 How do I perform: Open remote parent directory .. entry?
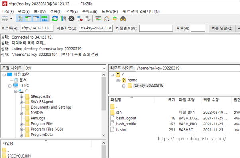coord(116,107)
